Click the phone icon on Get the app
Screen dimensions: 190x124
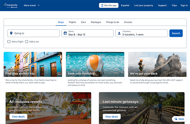[102, 5]
